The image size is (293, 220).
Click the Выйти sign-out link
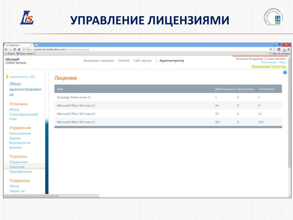point(283,62)
